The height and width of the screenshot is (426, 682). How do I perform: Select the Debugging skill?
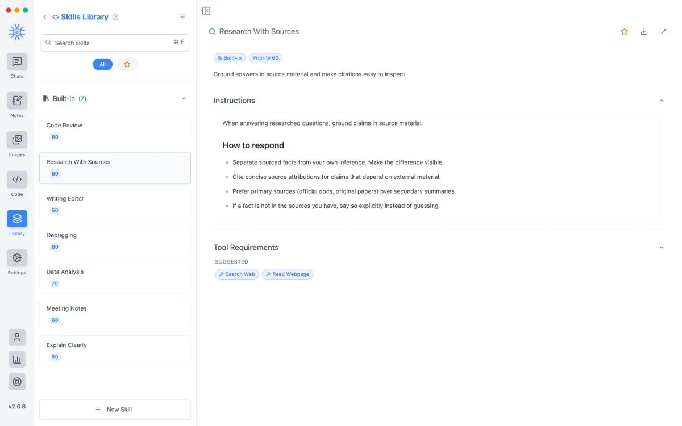[x=115, y=241]
